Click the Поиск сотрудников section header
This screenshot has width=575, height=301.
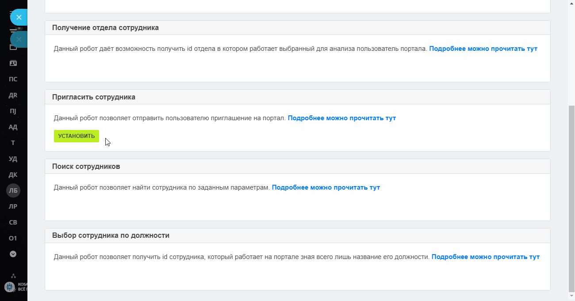[x=298, y=167]
